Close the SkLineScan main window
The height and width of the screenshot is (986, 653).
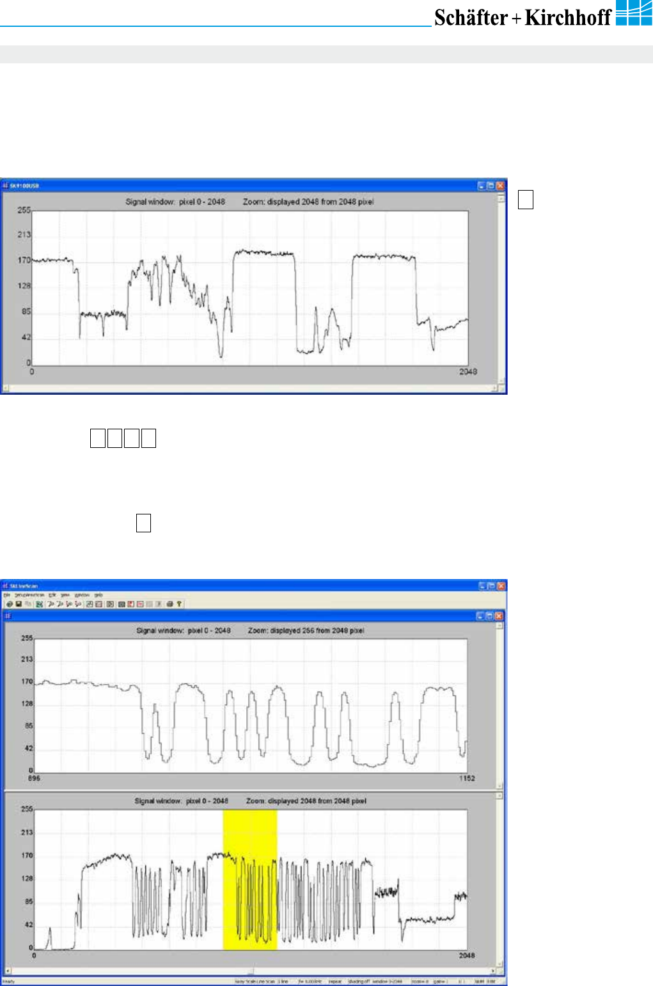pos(501,585)
